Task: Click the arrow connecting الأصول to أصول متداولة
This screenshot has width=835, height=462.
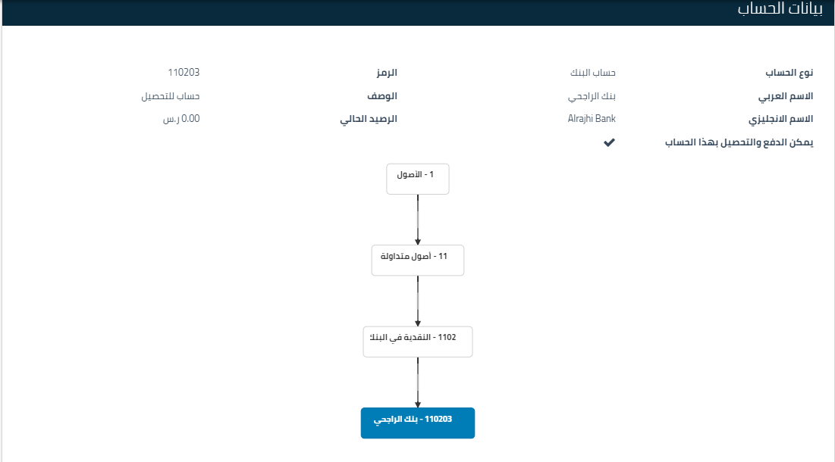Action: (x=417, y=220)
